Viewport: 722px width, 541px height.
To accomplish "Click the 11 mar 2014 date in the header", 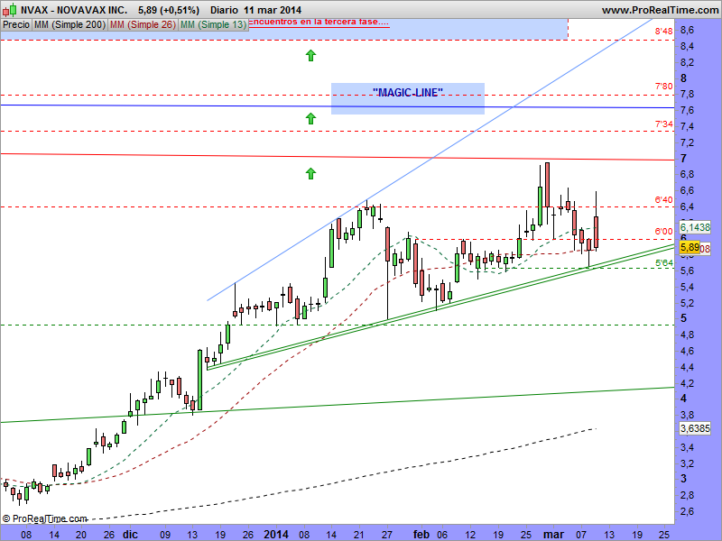I will (x=273, y=10).
